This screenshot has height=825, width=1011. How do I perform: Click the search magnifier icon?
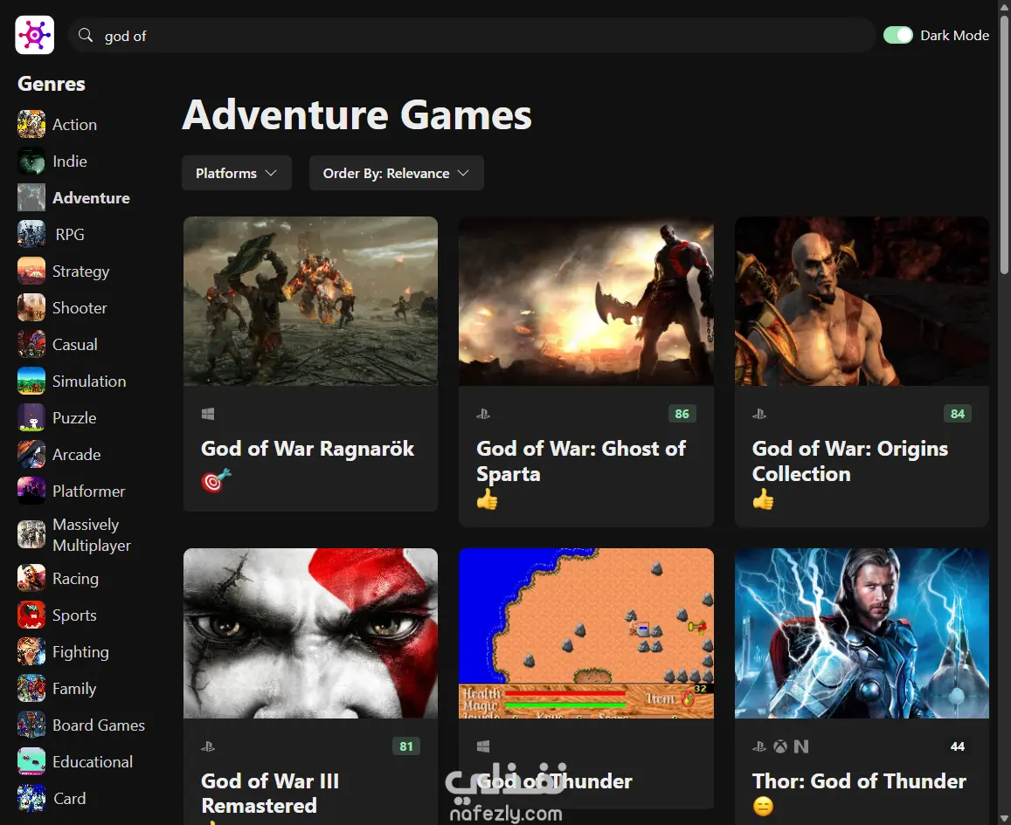point(86,35)
